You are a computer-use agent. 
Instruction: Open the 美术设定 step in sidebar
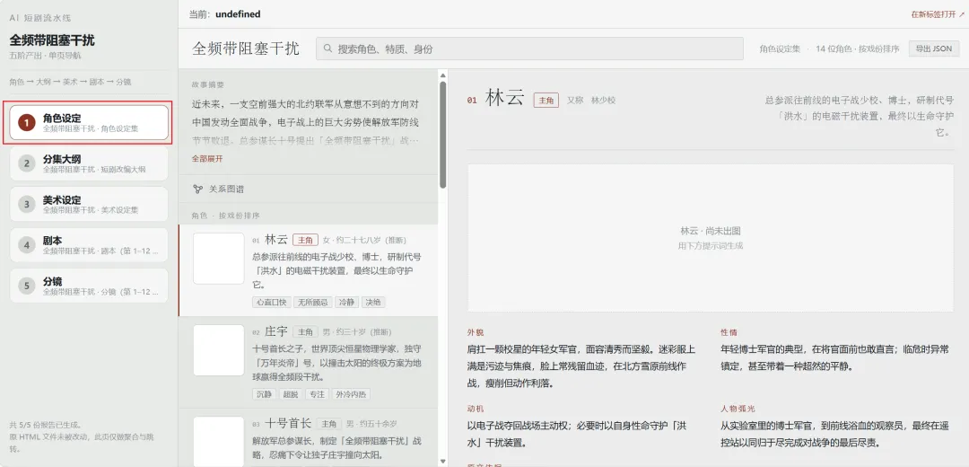[x=89, y=204]
